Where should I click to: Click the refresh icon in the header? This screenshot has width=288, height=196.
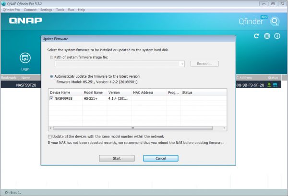pyautogui.click(x=256, y=36)
